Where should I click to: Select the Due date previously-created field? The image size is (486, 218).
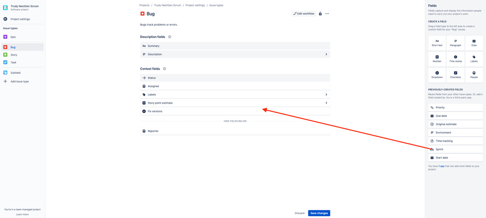455,116
